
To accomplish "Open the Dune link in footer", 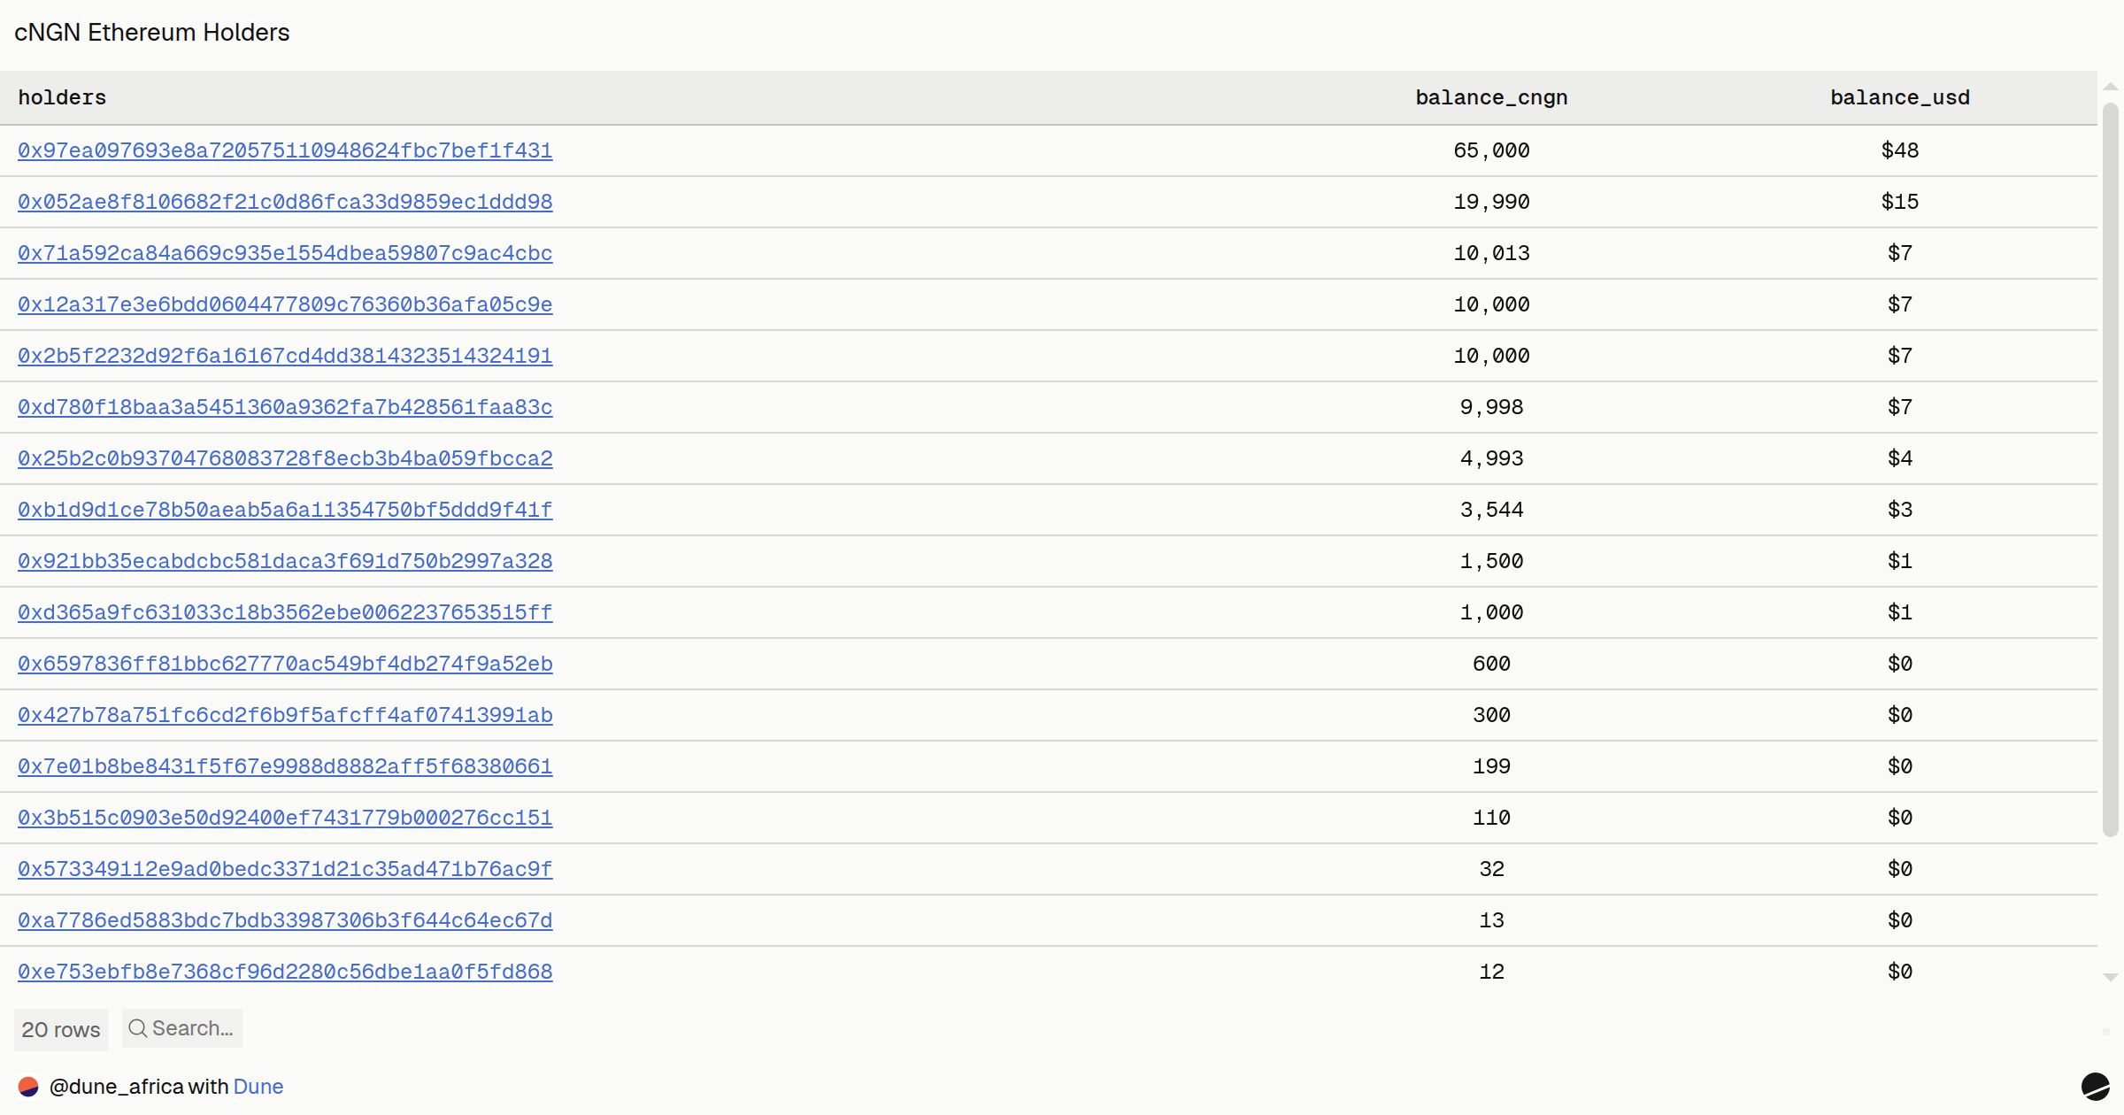I will tap(258, 1087).
